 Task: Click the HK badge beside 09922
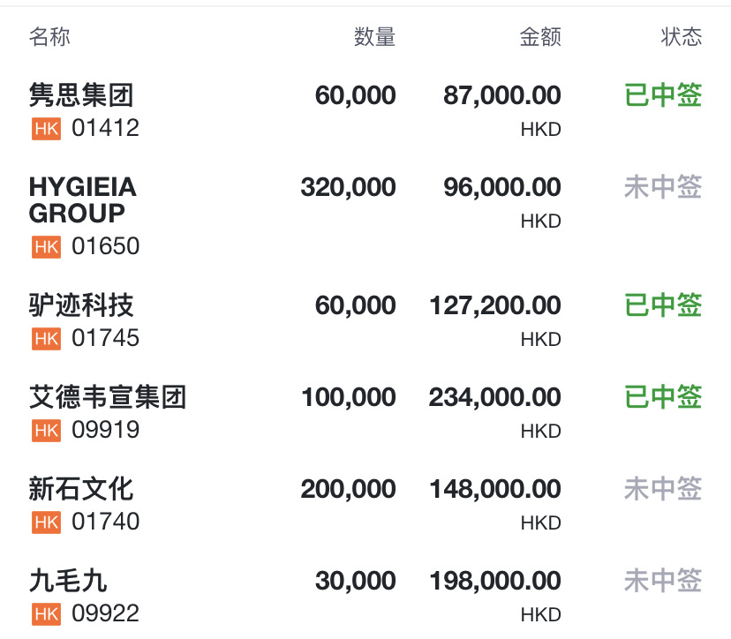(x=46, y=613)
